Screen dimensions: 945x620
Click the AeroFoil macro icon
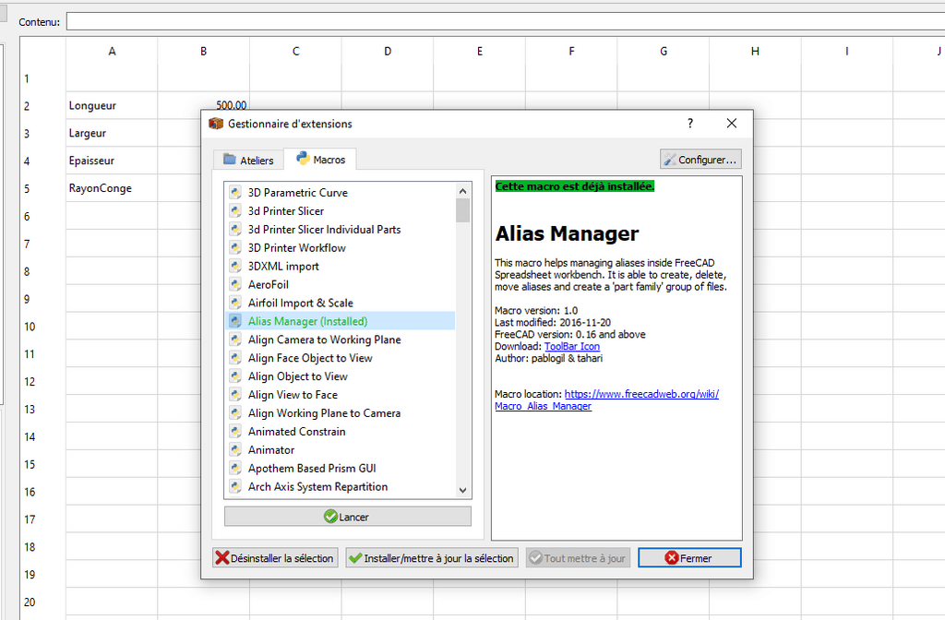coord(235,284)
